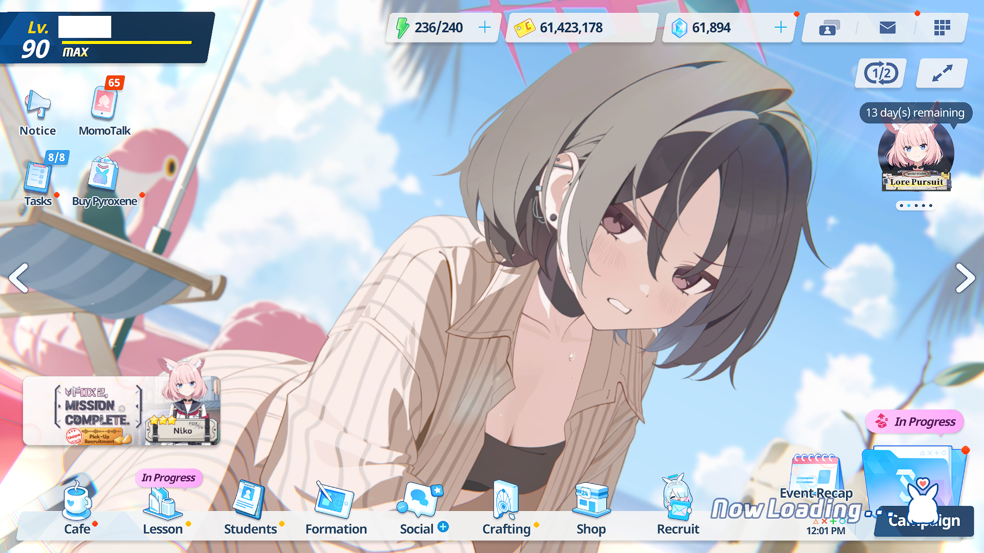Tap the In Progress bubble above Lesson

tap(169, 478)
